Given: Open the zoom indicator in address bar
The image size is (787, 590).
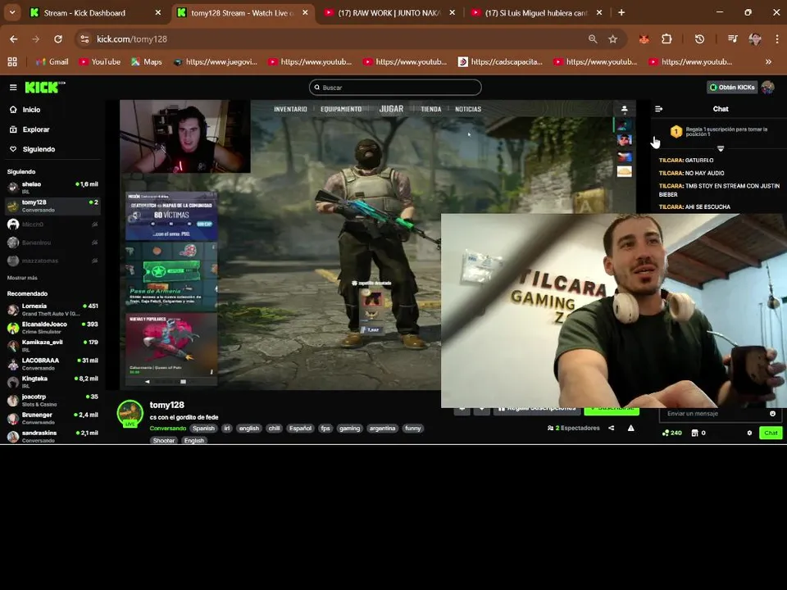Looking at the screenshot, I should 593,39.
